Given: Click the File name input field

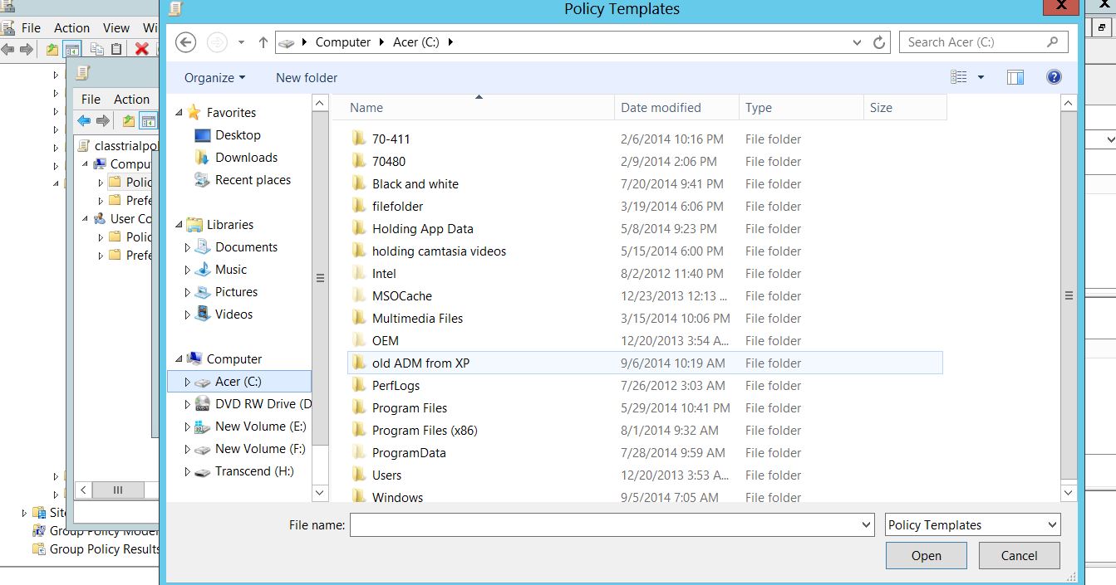Looking at the screenshot, I should coord(605,525).
